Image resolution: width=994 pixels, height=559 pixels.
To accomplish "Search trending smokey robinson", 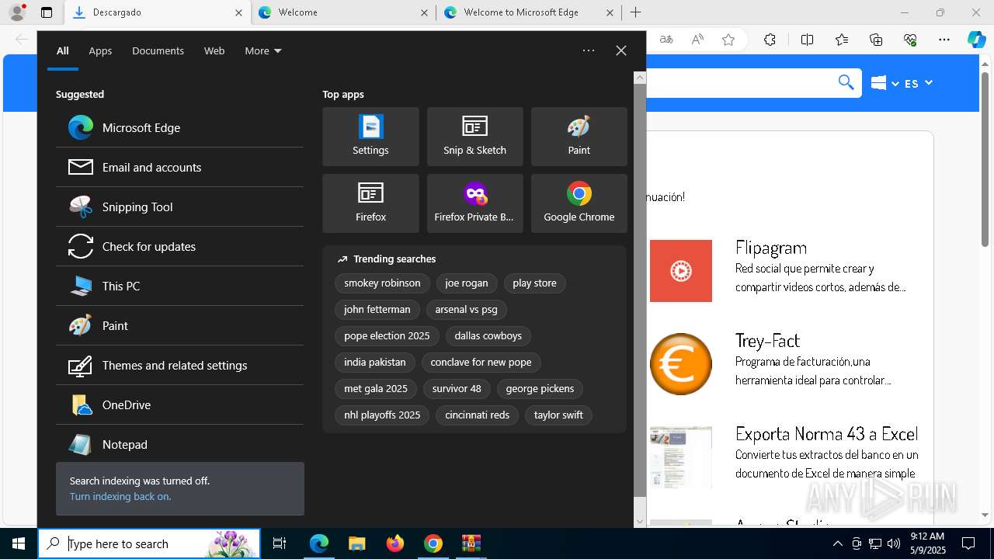I will pos(382,283).
